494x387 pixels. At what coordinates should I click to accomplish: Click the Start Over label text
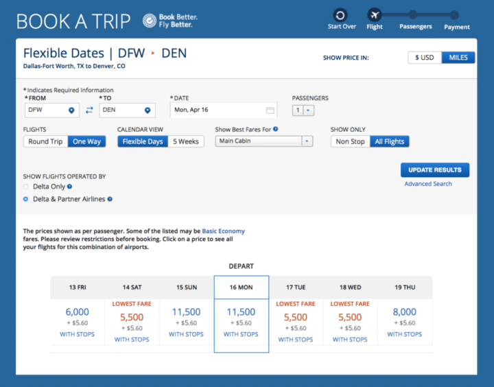point(342,27)
